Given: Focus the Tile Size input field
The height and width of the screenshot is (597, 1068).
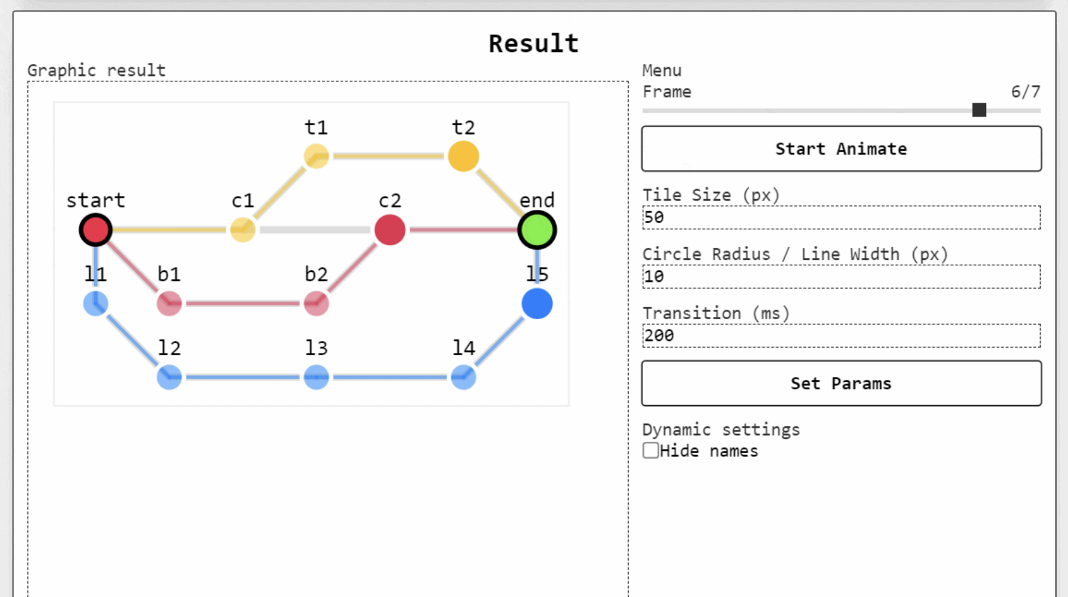Looking at the screenshot, I should click(841, 217).
